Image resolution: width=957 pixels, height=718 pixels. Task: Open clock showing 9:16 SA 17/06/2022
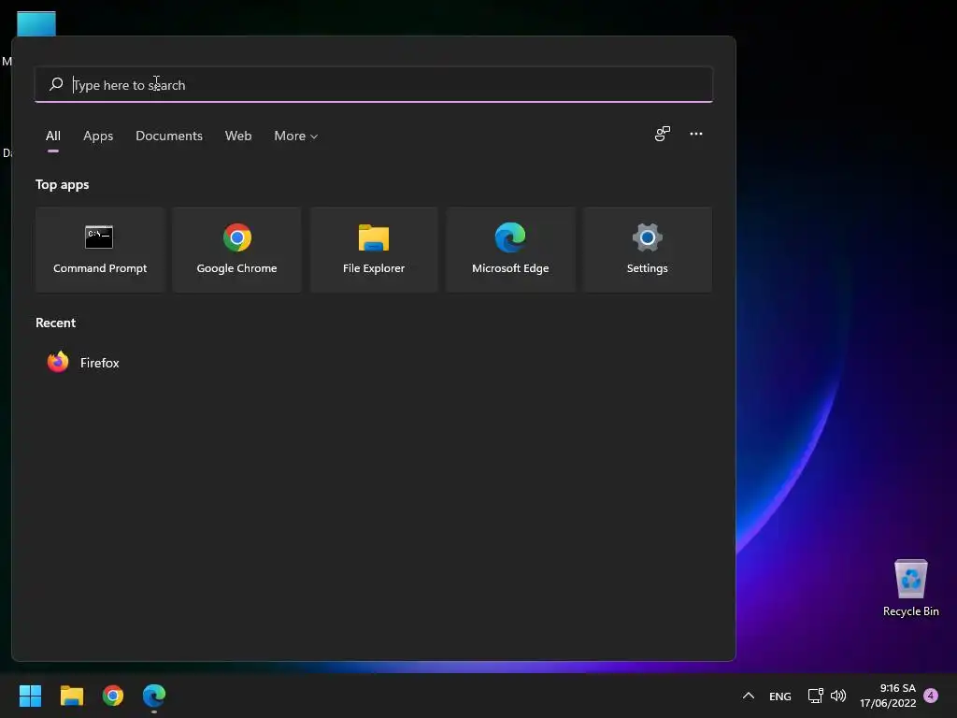tap(888, 696)
